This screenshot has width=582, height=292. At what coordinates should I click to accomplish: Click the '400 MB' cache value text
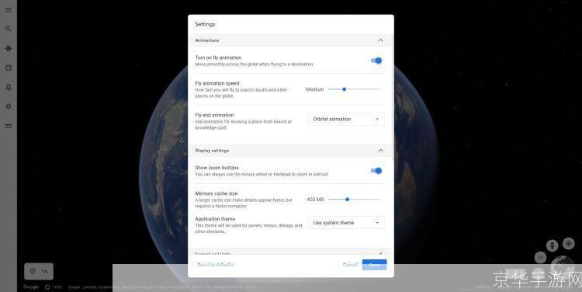coord(315,200)
